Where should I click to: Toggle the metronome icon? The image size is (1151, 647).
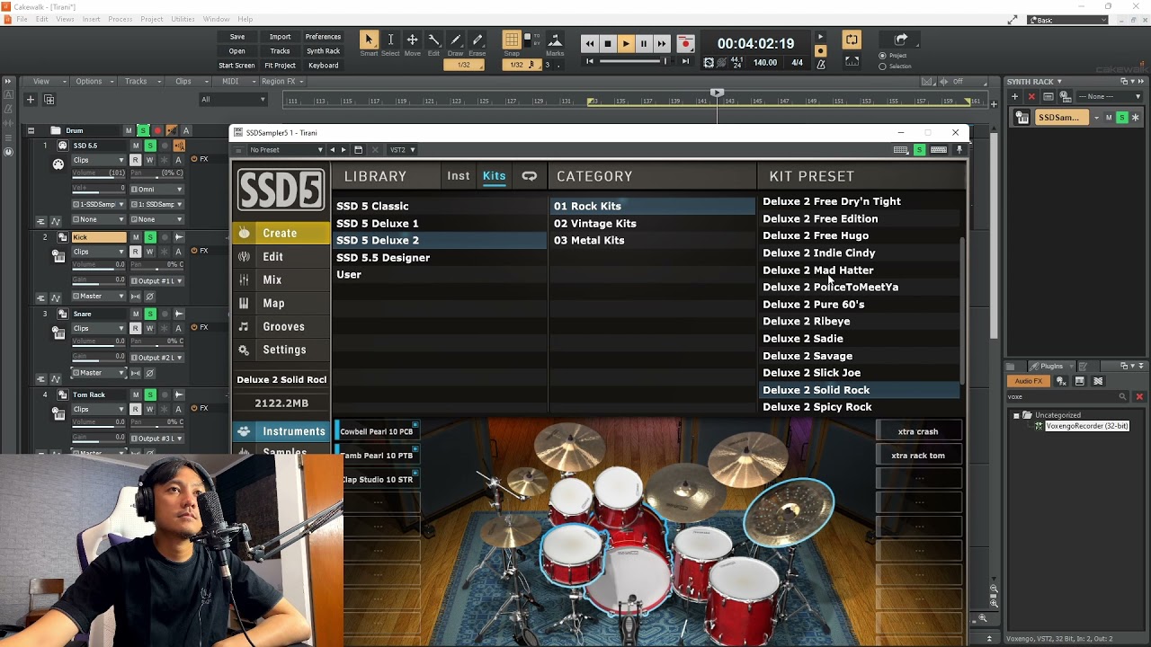[x=820, y=64]
